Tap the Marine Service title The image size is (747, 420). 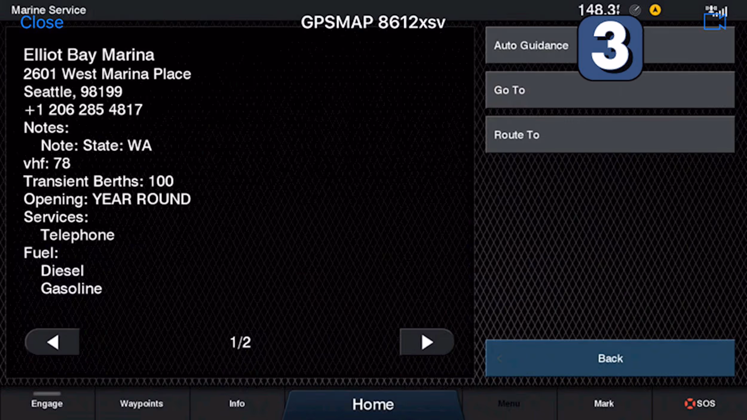[x=49, y=10]
